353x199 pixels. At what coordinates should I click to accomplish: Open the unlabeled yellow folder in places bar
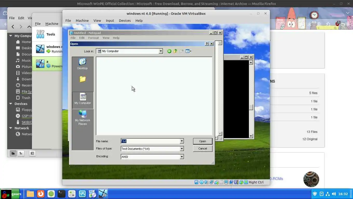83,79
